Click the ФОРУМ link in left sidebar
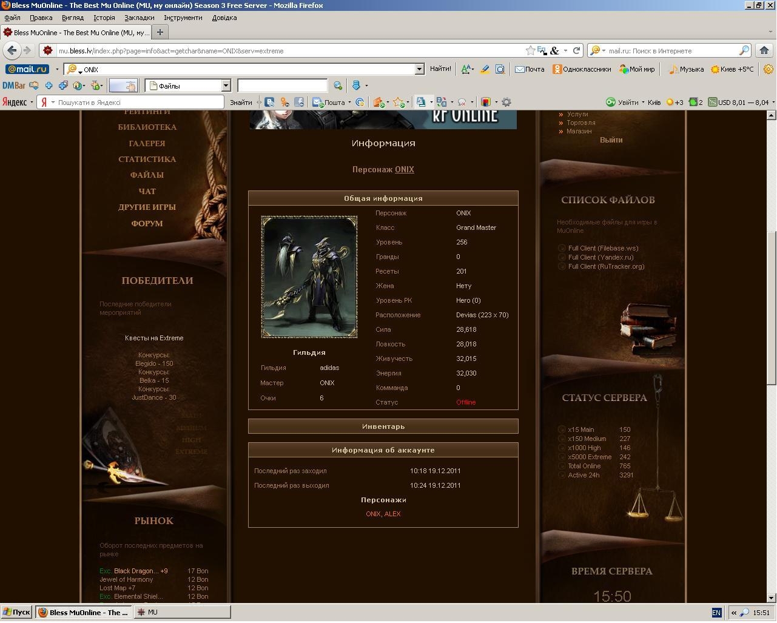Screen dimensions: 777x623 pos(147,223)
